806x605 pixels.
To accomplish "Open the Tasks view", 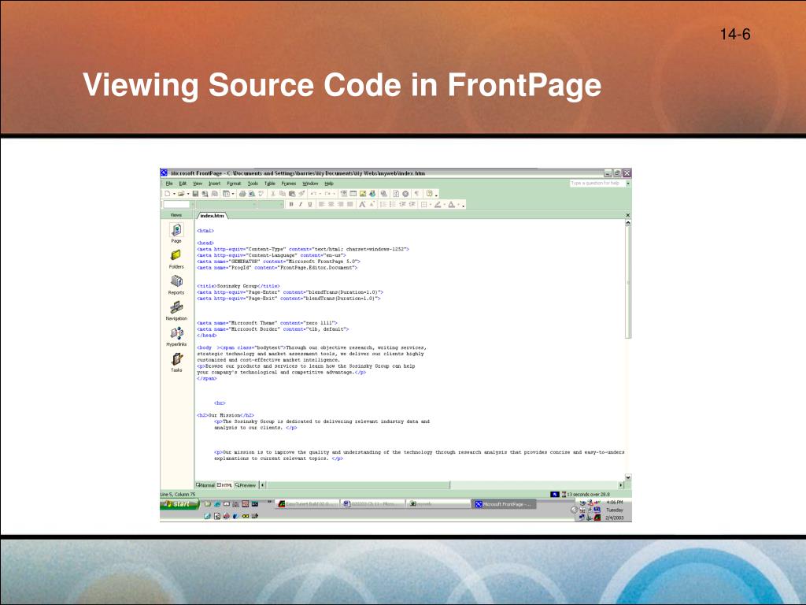I will (x=176, y=362).
